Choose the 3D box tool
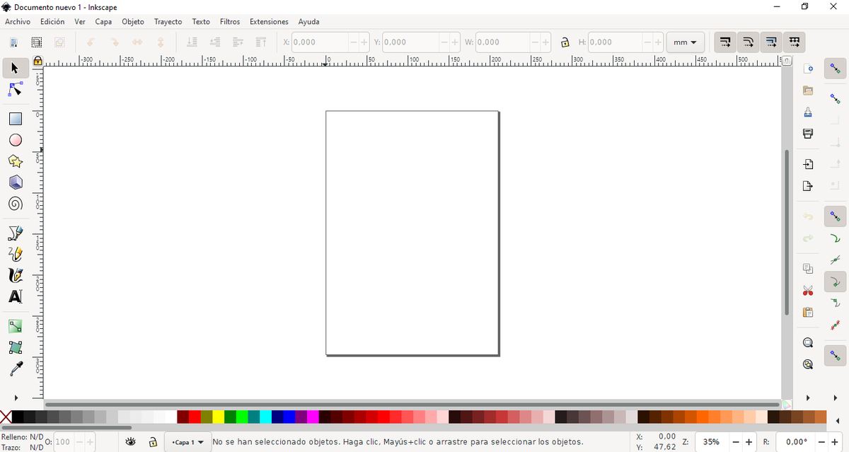 pyautogui.click(x=15, y=182)
